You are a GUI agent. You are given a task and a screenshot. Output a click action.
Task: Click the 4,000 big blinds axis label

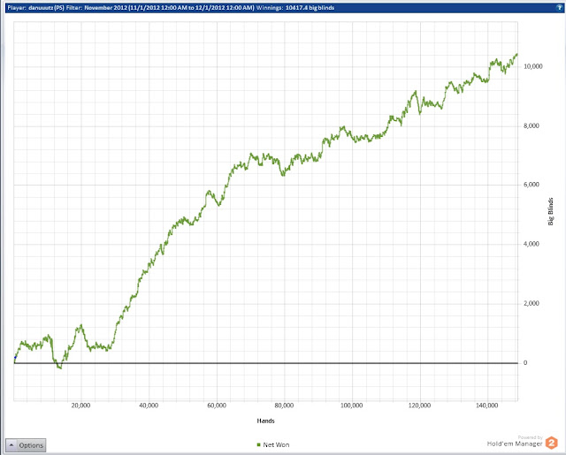pos(532,244)
